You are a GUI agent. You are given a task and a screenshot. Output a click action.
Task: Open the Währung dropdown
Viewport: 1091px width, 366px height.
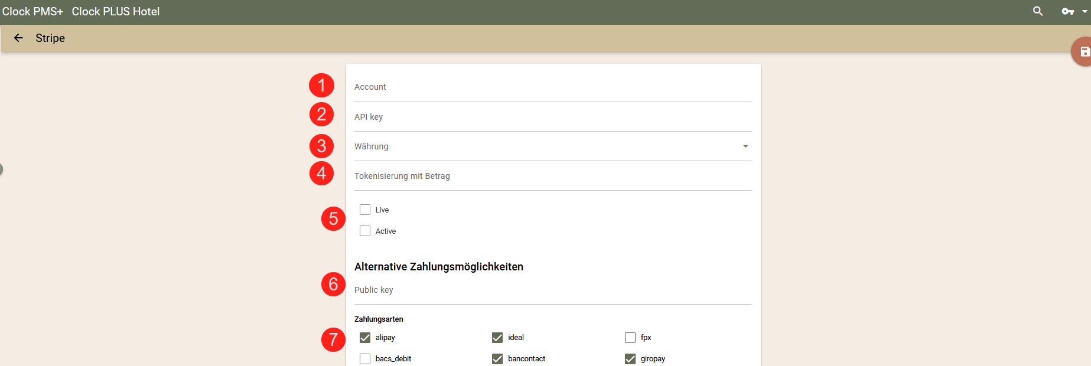[x=553, y=146]
